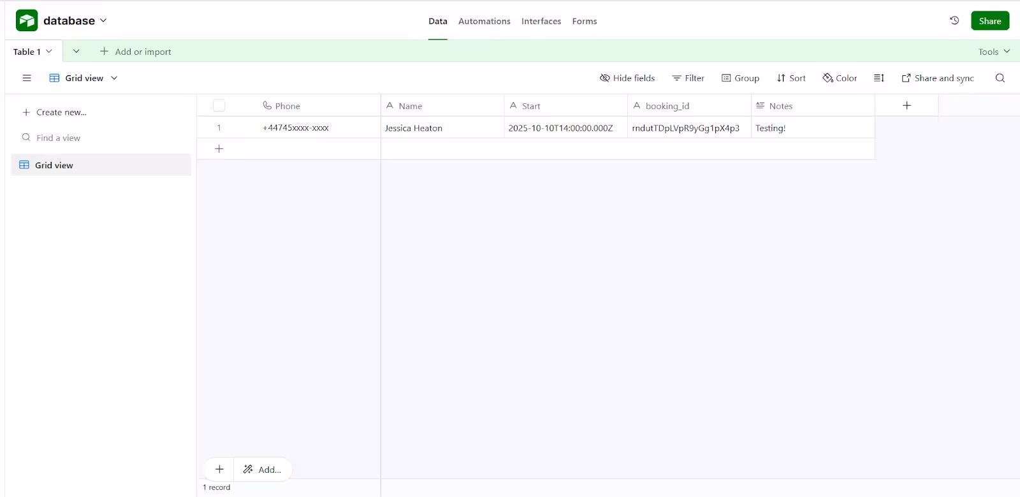
Task: Add a new row below record 1
Action: (x=219, y=148)
